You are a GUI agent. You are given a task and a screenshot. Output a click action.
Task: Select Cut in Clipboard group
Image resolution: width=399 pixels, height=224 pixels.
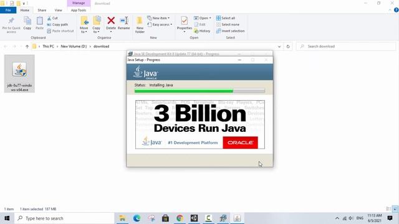point(52,18)
